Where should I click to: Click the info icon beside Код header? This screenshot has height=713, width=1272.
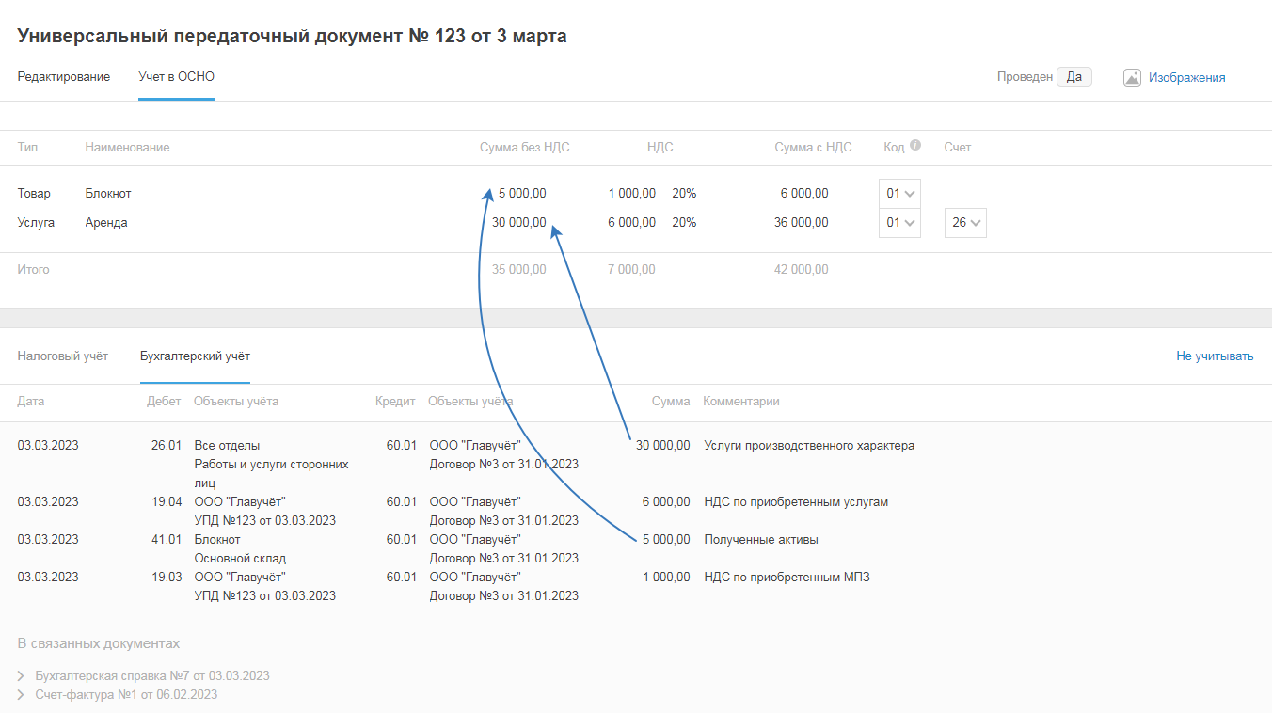point(915,146)
